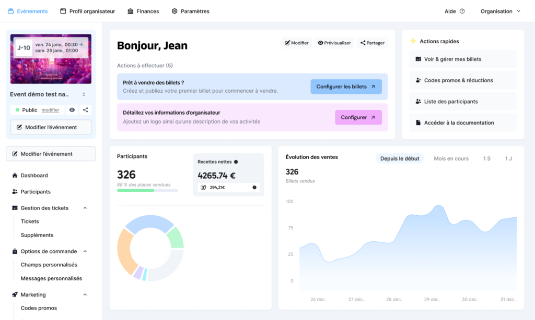Screen dimensions: 535x320
Task: Click the Prévisualiser button
Action: pyautogui.click(x=334, y=43)
